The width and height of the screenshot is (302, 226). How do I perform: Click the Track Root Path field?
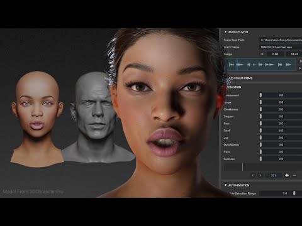(281, 40)
